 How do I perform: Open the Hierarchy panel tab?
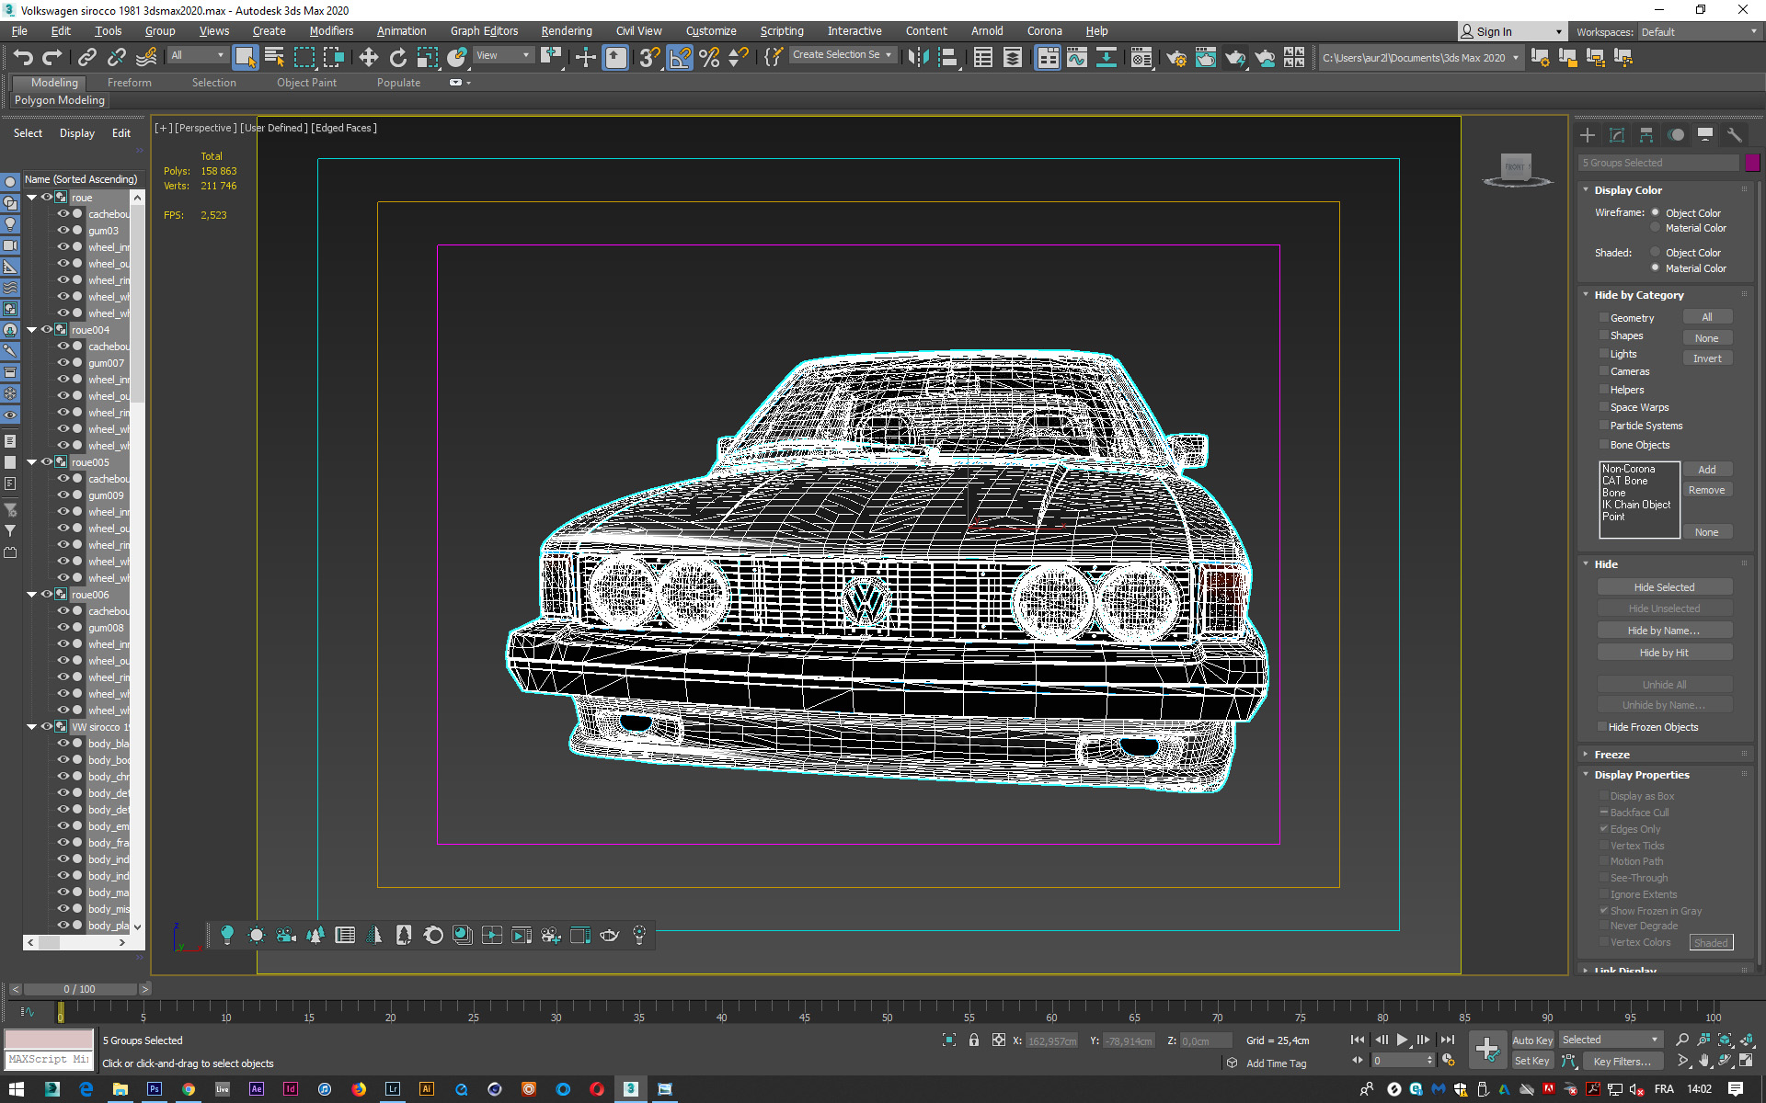[x=1646, y=135]
